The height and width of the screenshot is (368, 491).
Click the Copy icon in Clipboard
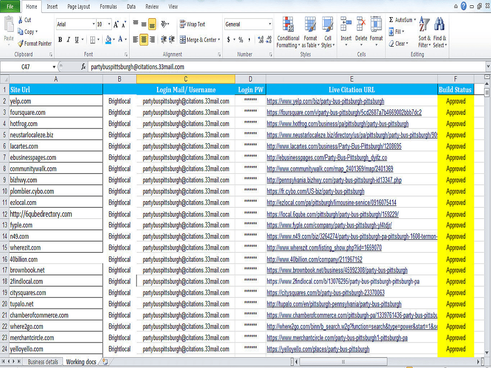pos(21,31)
